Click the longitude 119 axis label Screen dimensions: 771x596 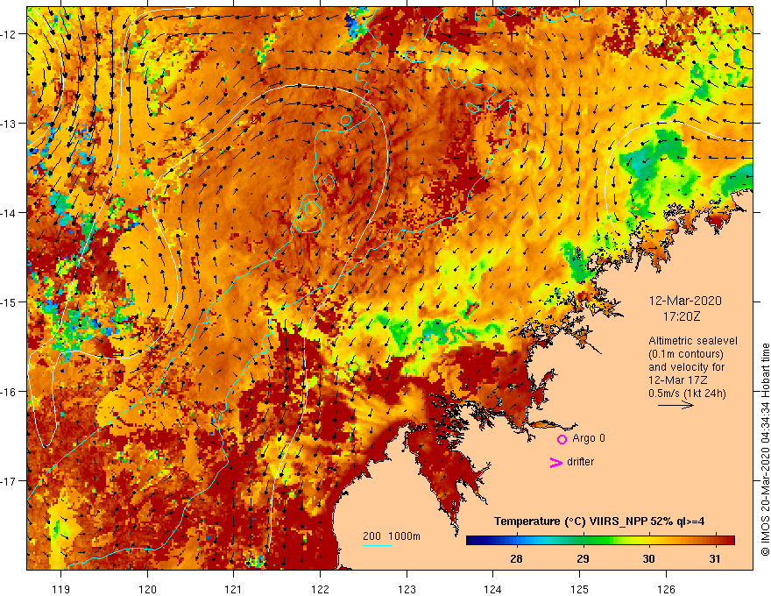61,589
